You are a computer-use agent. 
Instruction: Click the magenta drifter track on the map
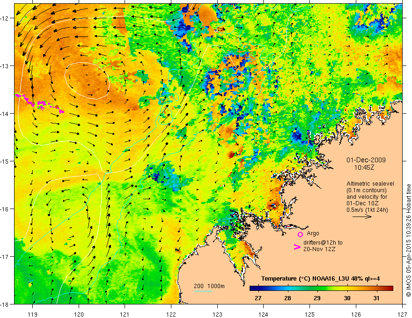point(39,104)
